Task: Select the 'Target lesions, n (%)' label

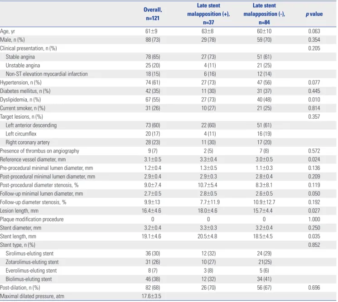Action: point(21,117)
